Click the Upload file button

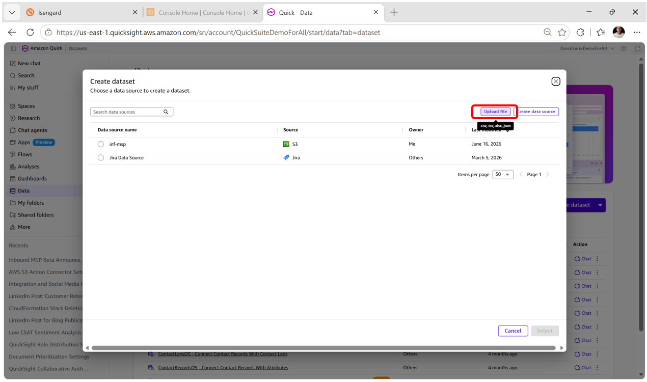click(x=495, y=112)
